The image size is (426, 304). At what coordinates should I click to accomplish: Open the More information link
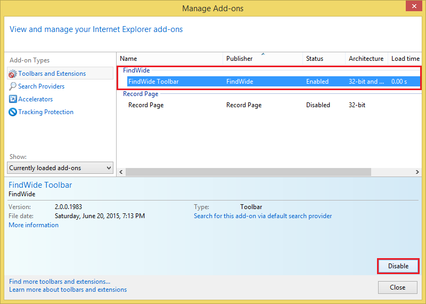[34, 225]
